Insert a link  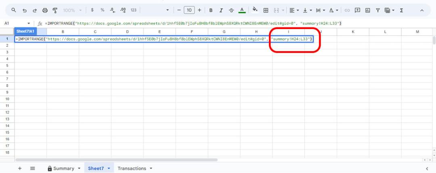click(347, 10)
